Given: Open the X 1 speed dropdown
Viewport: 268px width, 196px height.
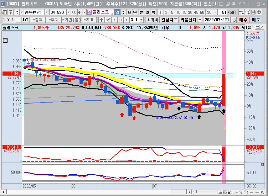Looking at the screenshot, I should [x=141, y=20].
